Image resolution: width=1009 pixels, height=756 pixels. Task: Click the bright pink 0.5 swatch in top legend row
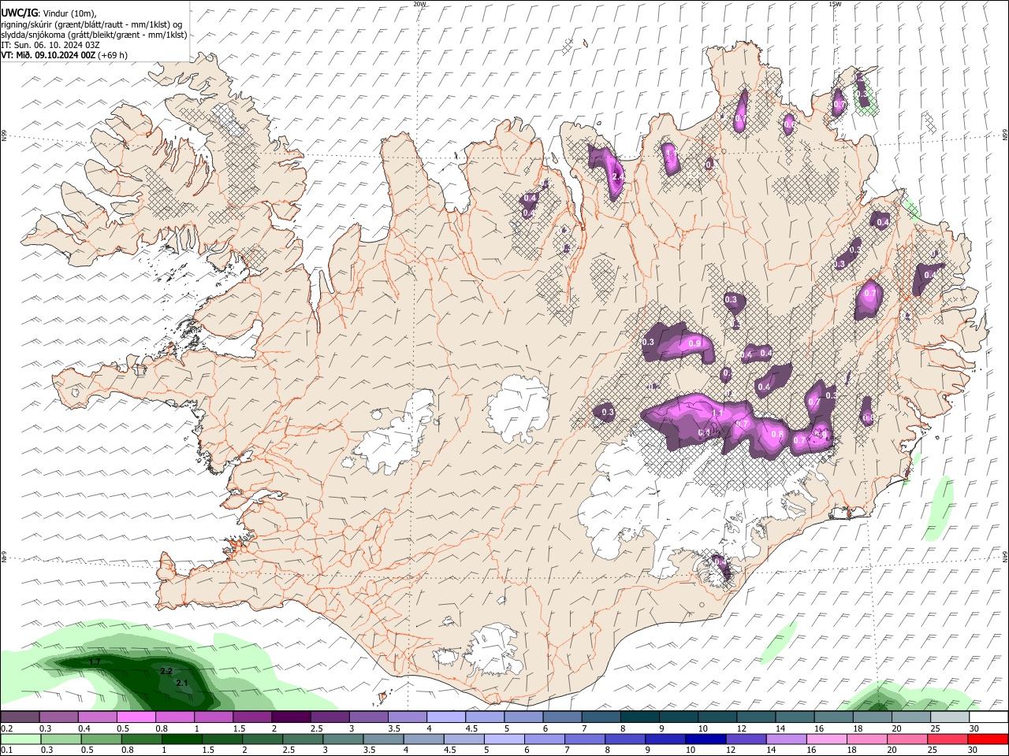[x=136, y=717]
